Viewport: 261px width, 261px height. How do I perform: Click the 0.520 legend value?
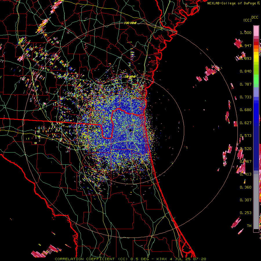point(246,149)
